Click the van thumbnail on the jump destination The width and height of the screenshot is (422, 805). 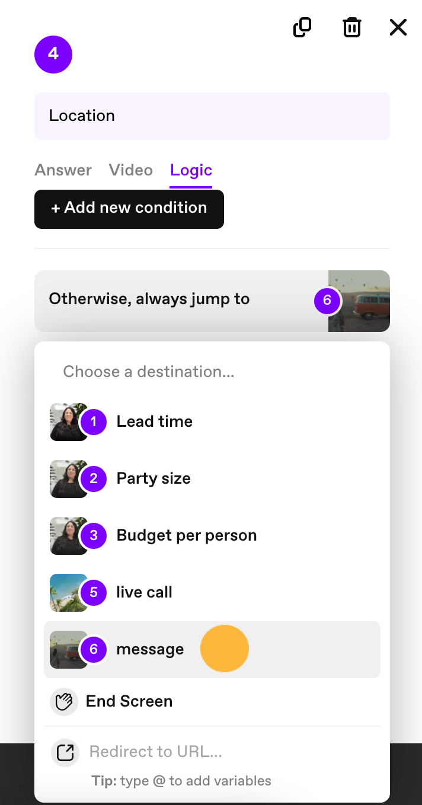[359, 301]
